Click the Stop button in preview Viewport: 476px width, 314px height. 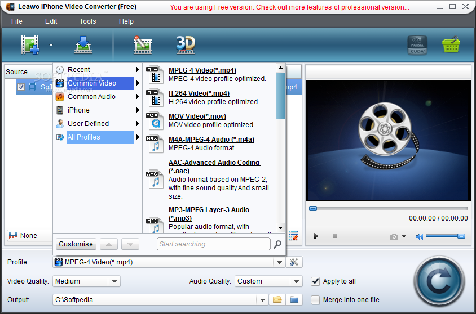[x=335, y=236]
